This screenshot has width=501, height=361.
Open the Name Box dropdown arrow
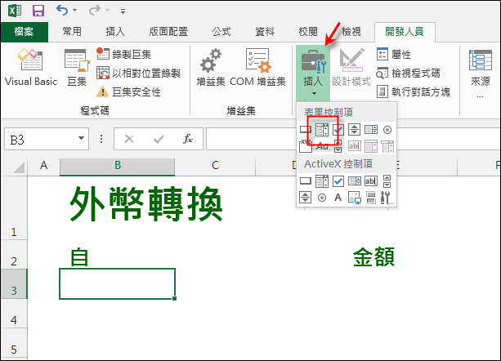tap(81, 138)
